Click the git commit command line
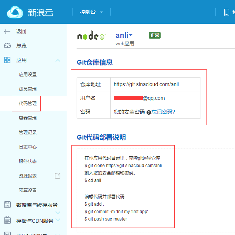 116,212
